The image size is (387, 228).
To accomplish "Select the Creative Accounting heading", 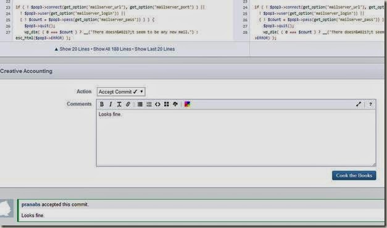I will click(26, 71).
